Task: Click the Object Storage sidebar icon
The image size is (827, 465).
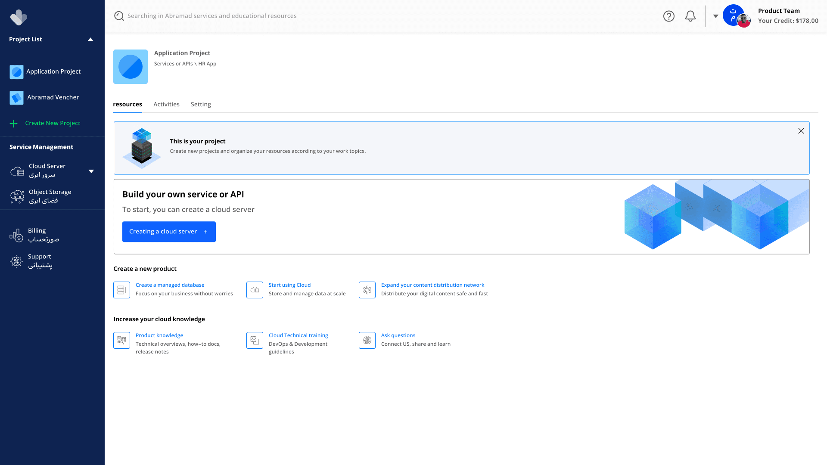Action: 17,197
